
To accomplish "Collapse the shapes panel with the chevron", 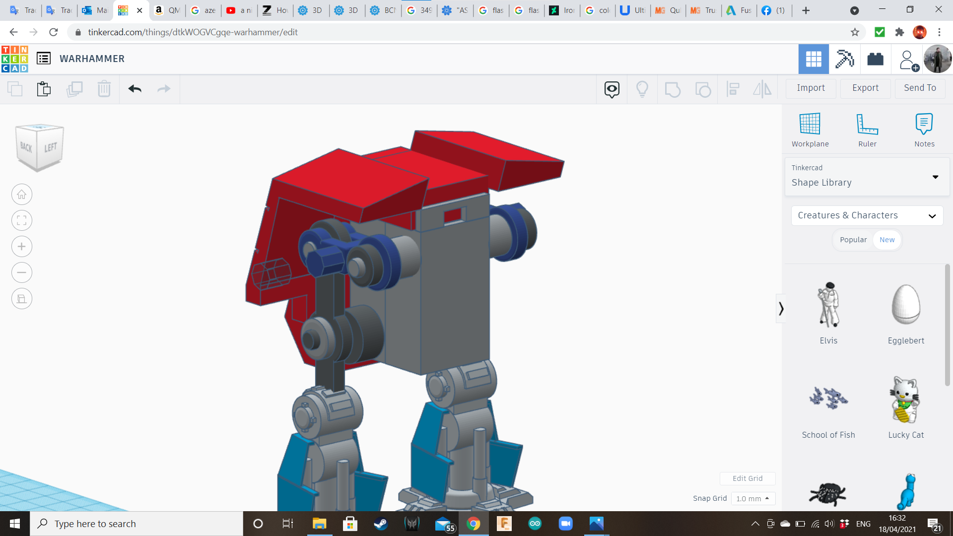I will (x=781, y=309).
